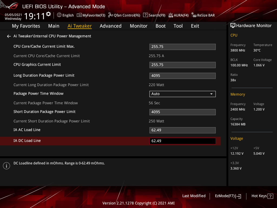Select CPU Graphics Current Limit label
The width and height of the screenshot is (277, 208).
pyautogui.click(x=37, y=64)
